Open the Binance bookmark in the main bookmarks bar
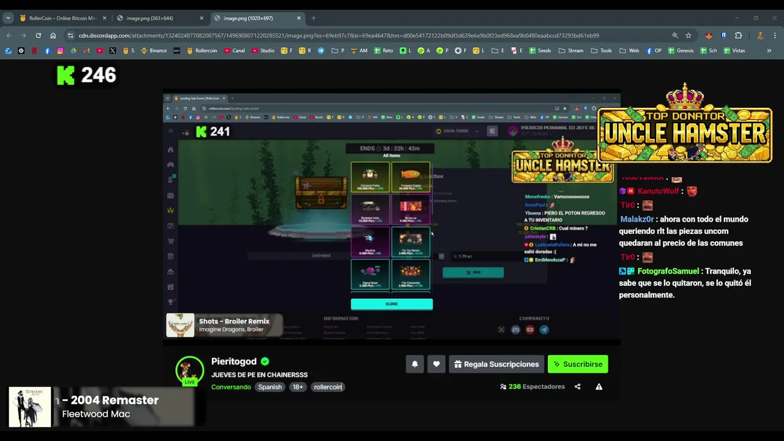 coord(154,51)
